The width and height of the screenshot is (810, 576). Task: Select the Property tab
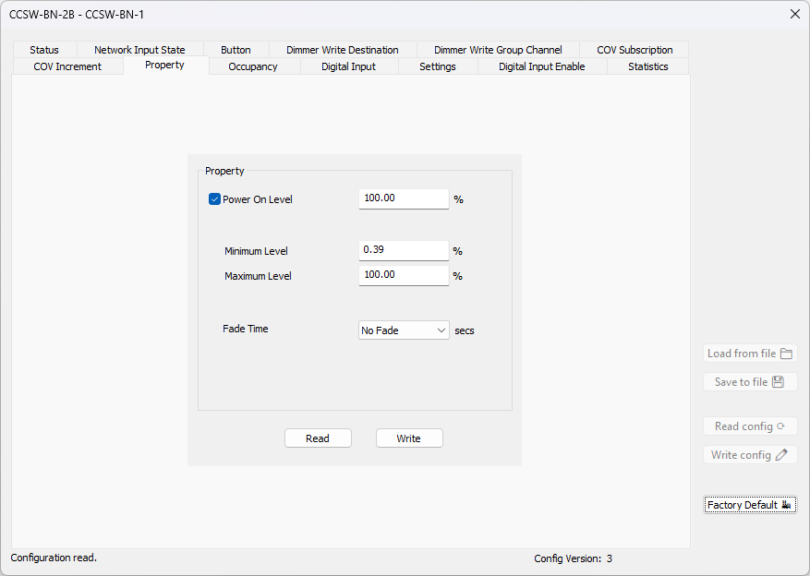coord(165,65)
